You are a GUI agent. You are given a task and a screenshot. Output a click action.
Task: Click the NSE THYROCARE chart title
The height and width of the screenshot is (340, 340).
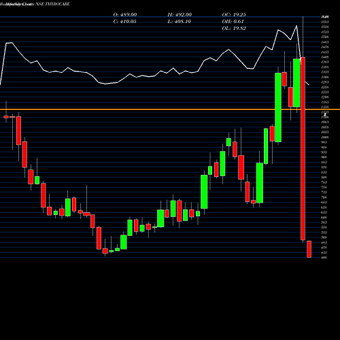click(52, 4)
